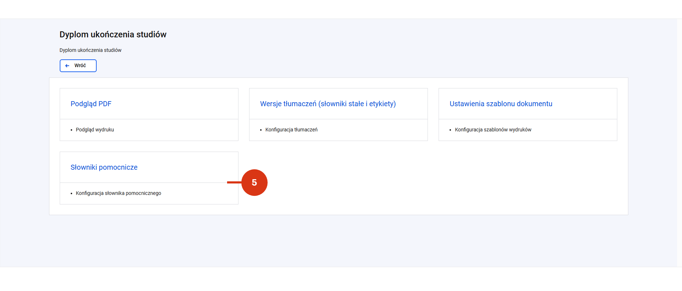Click the small subtitle Dyplom ukończenia studiów
Screen dimensions: 682x291
[91, 50]
